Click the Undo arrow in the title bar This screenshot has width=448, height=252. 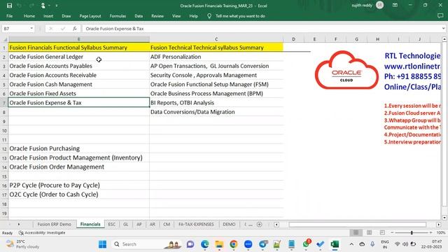click(x=20, y=6)
